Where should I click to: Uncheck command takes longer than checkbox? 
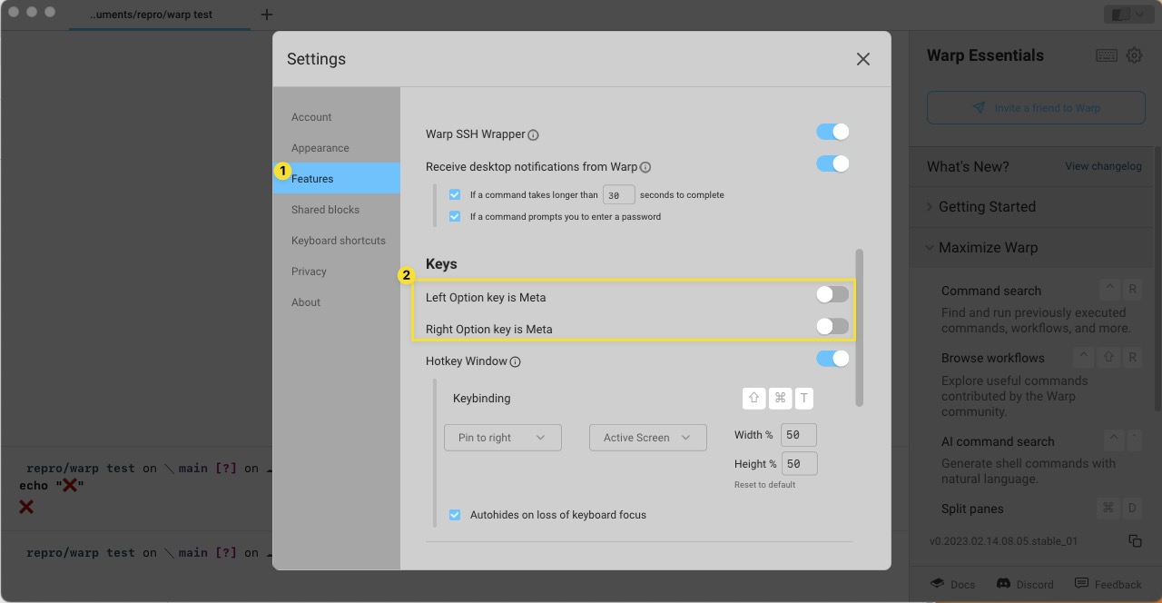pos(455,194)
